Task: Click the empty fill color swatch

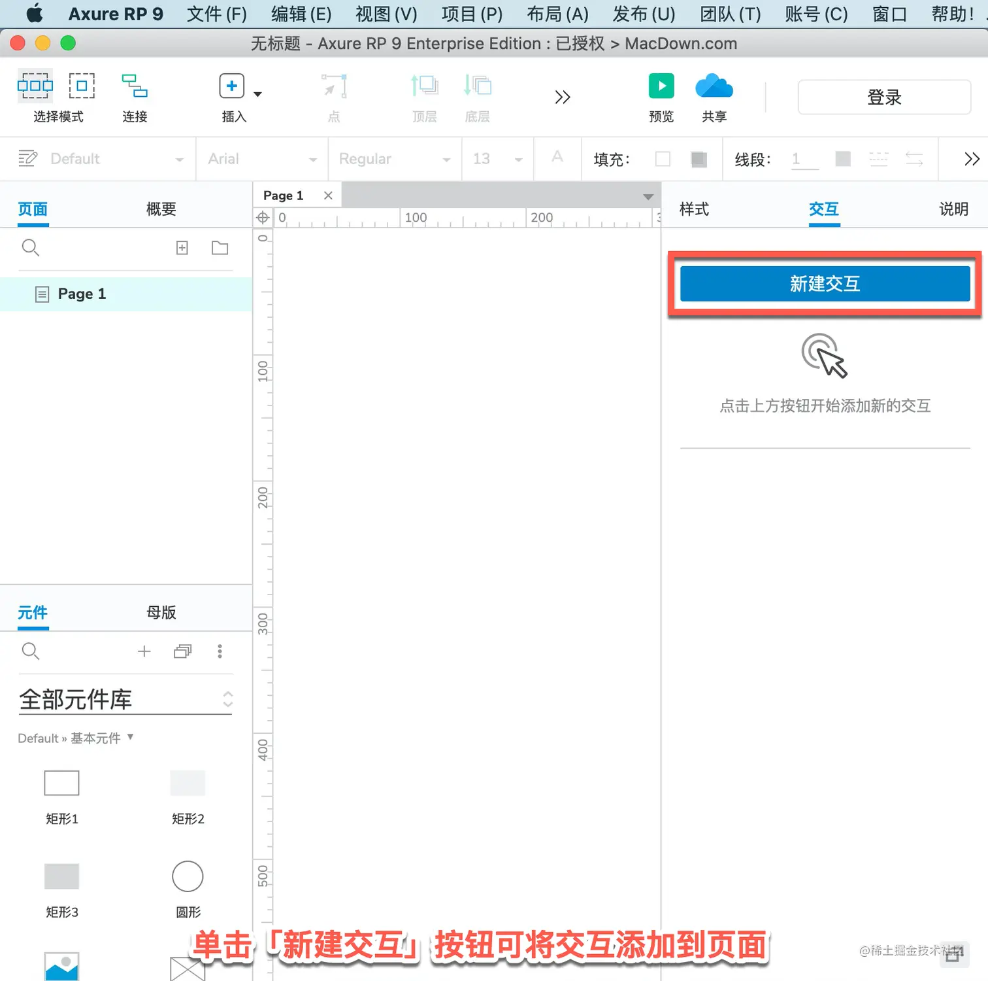Action: click(663, 159)
